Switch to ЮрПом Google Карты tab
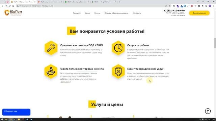The width and height of the screenshot is (216, 121). [x=104, y=2]
